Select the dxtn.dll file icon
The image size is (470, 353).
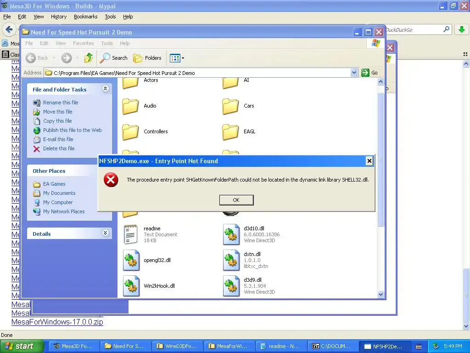(231, 260)
